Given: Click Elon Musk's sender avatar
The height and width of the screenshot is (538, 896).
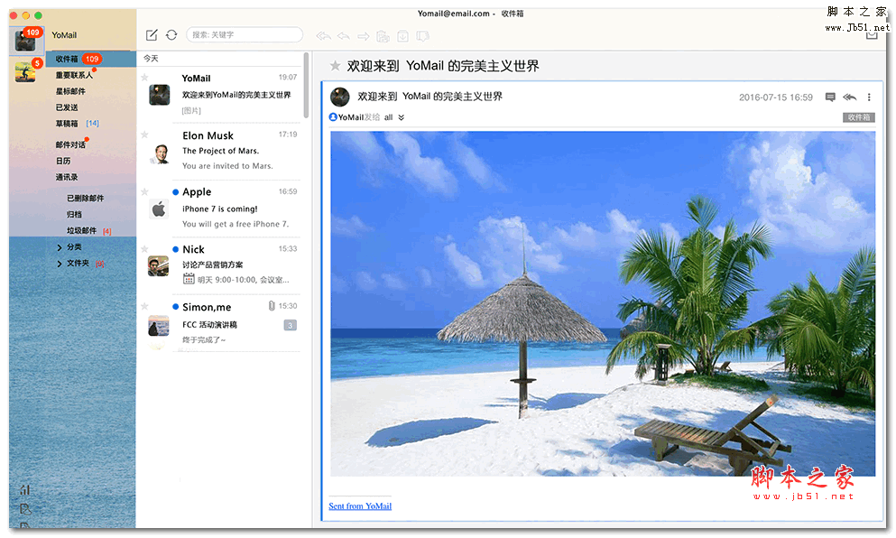Looking at the screenshot, I should 160,153.
